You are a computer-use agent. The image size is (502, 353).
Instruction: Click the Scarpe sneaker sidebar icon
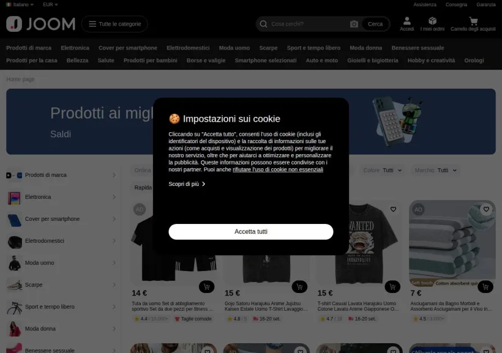coord(14,285)
